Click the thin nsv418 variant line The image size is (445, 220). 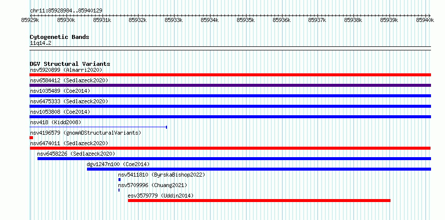98,127
